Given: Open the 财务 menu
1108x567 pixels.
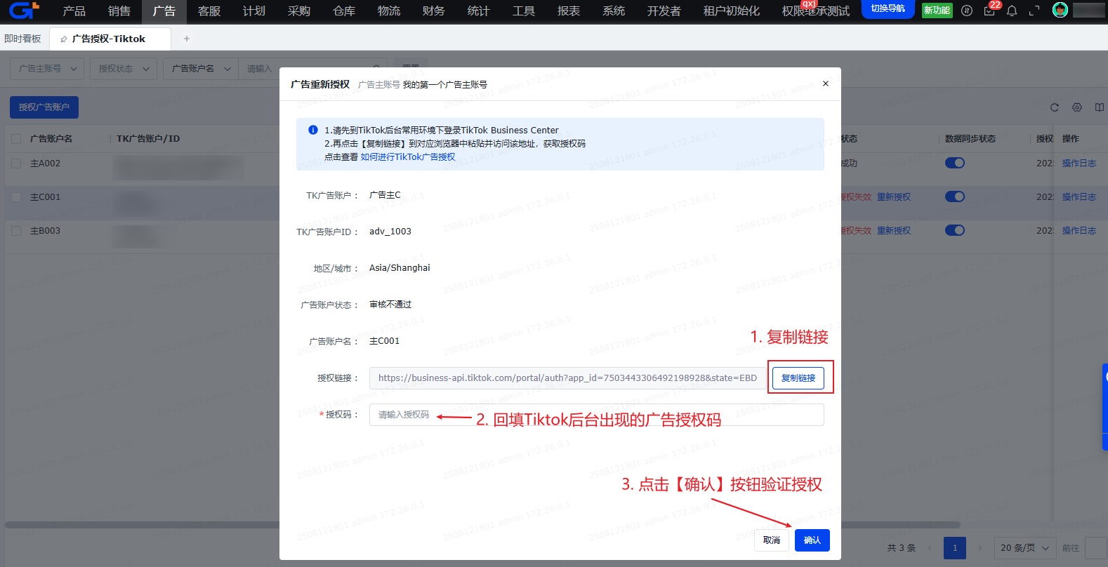Looking at the screenshot, I should tap(434, 11).
